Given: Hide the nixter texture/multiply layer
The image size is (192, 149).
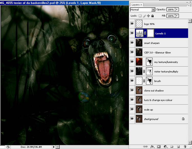Looking at the screenshot, I should pyautogui.click(x=132, y=71).
